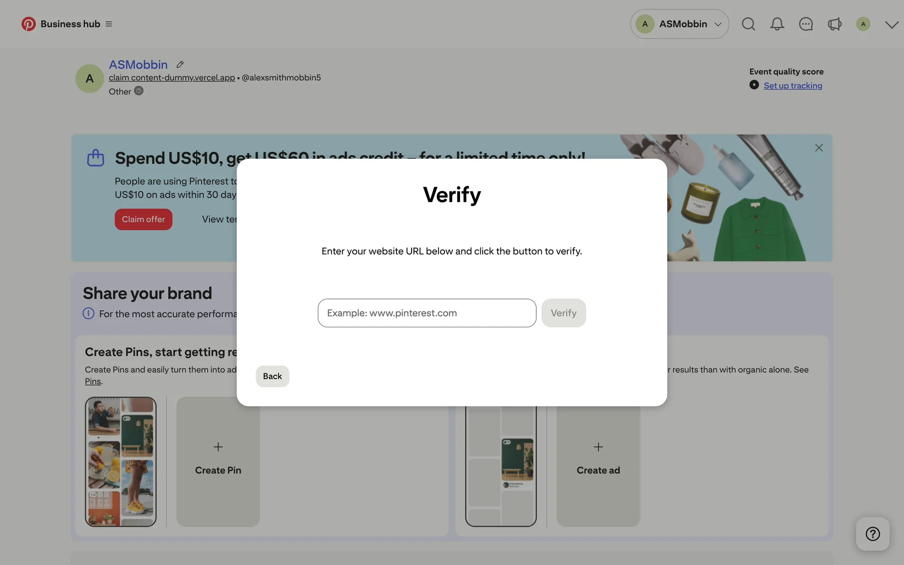
Task: Open the messages chat bubble icon
Action: [x=806, y=24]
